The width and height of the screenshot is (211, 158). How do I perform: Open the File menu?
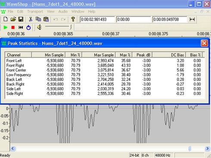coord(10,12)
